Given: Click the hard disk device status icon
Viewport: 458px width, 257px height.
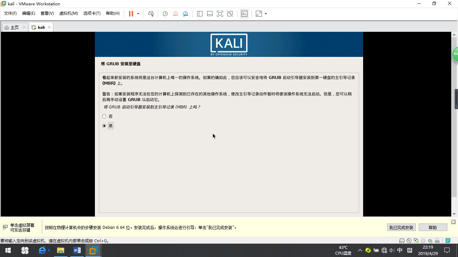Looking at the screenshot, I should pos(402,241).
